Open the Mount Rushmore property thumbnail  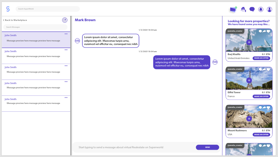click(249, 117)
